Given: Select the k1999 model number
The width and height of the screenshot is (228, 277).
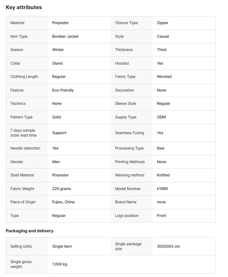Looking at the screenshot, I should tap(162, 189).
